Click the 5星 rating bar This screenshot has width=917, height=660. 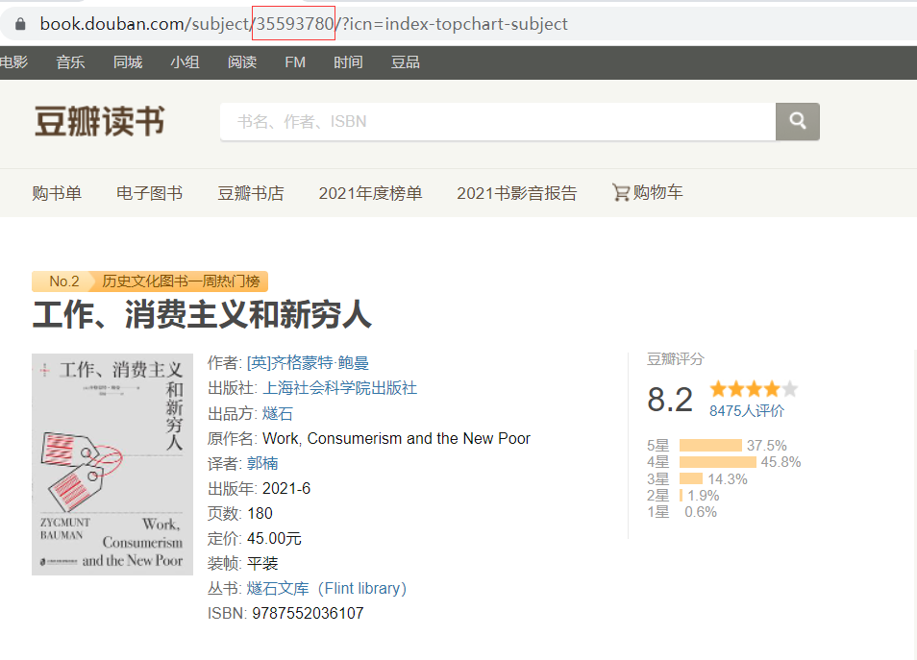click(x=710, y=446)
